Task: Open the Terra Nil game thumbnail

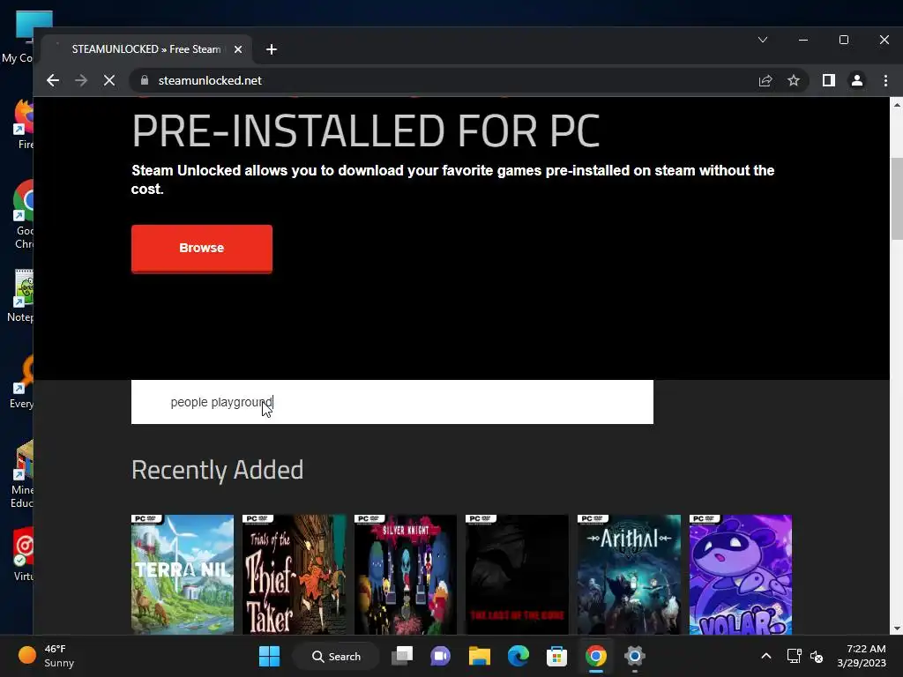Action: click(183, 575)
